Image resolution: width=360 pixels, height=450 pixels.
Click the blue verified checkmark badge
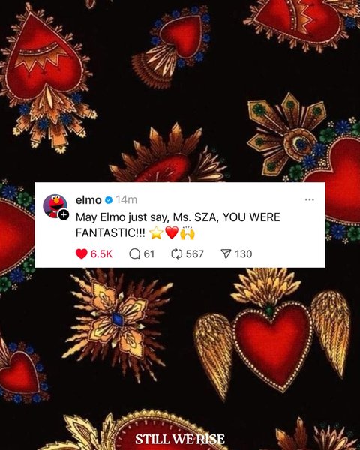point(109,200)
